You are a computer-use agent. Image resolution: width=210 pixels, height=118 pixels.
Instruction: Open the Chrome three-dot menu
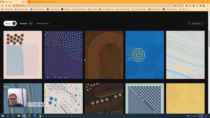click(x=208, y=6)
